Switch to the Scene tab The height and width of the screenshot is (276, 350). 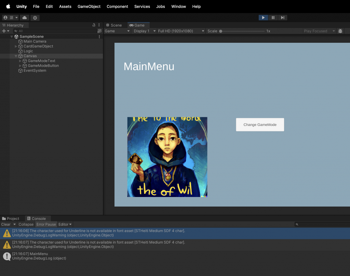click(114, 25)
